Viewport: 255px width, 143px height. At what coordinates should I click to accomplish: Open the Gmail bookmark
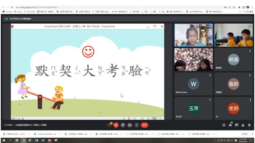(18, 11)
